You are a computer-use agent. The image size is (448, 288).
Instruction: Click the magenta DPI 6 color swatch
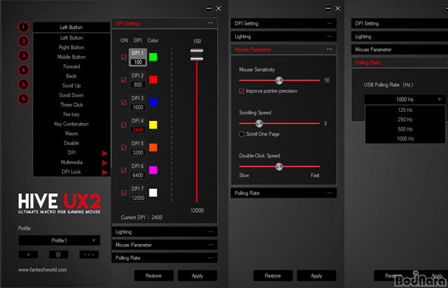click(x=153, y=170)
